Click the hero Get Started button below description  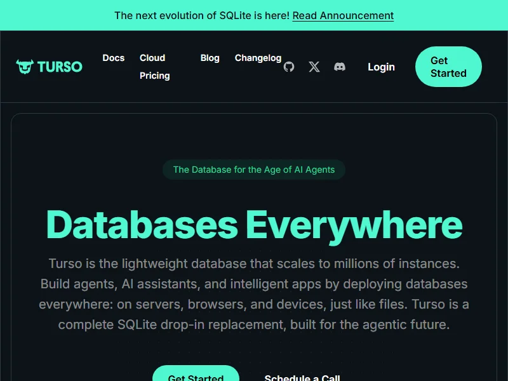(196, 375)
